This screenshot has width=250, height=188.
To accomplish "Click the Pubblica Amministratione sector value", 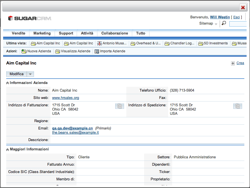I will (x=195, y=157).
